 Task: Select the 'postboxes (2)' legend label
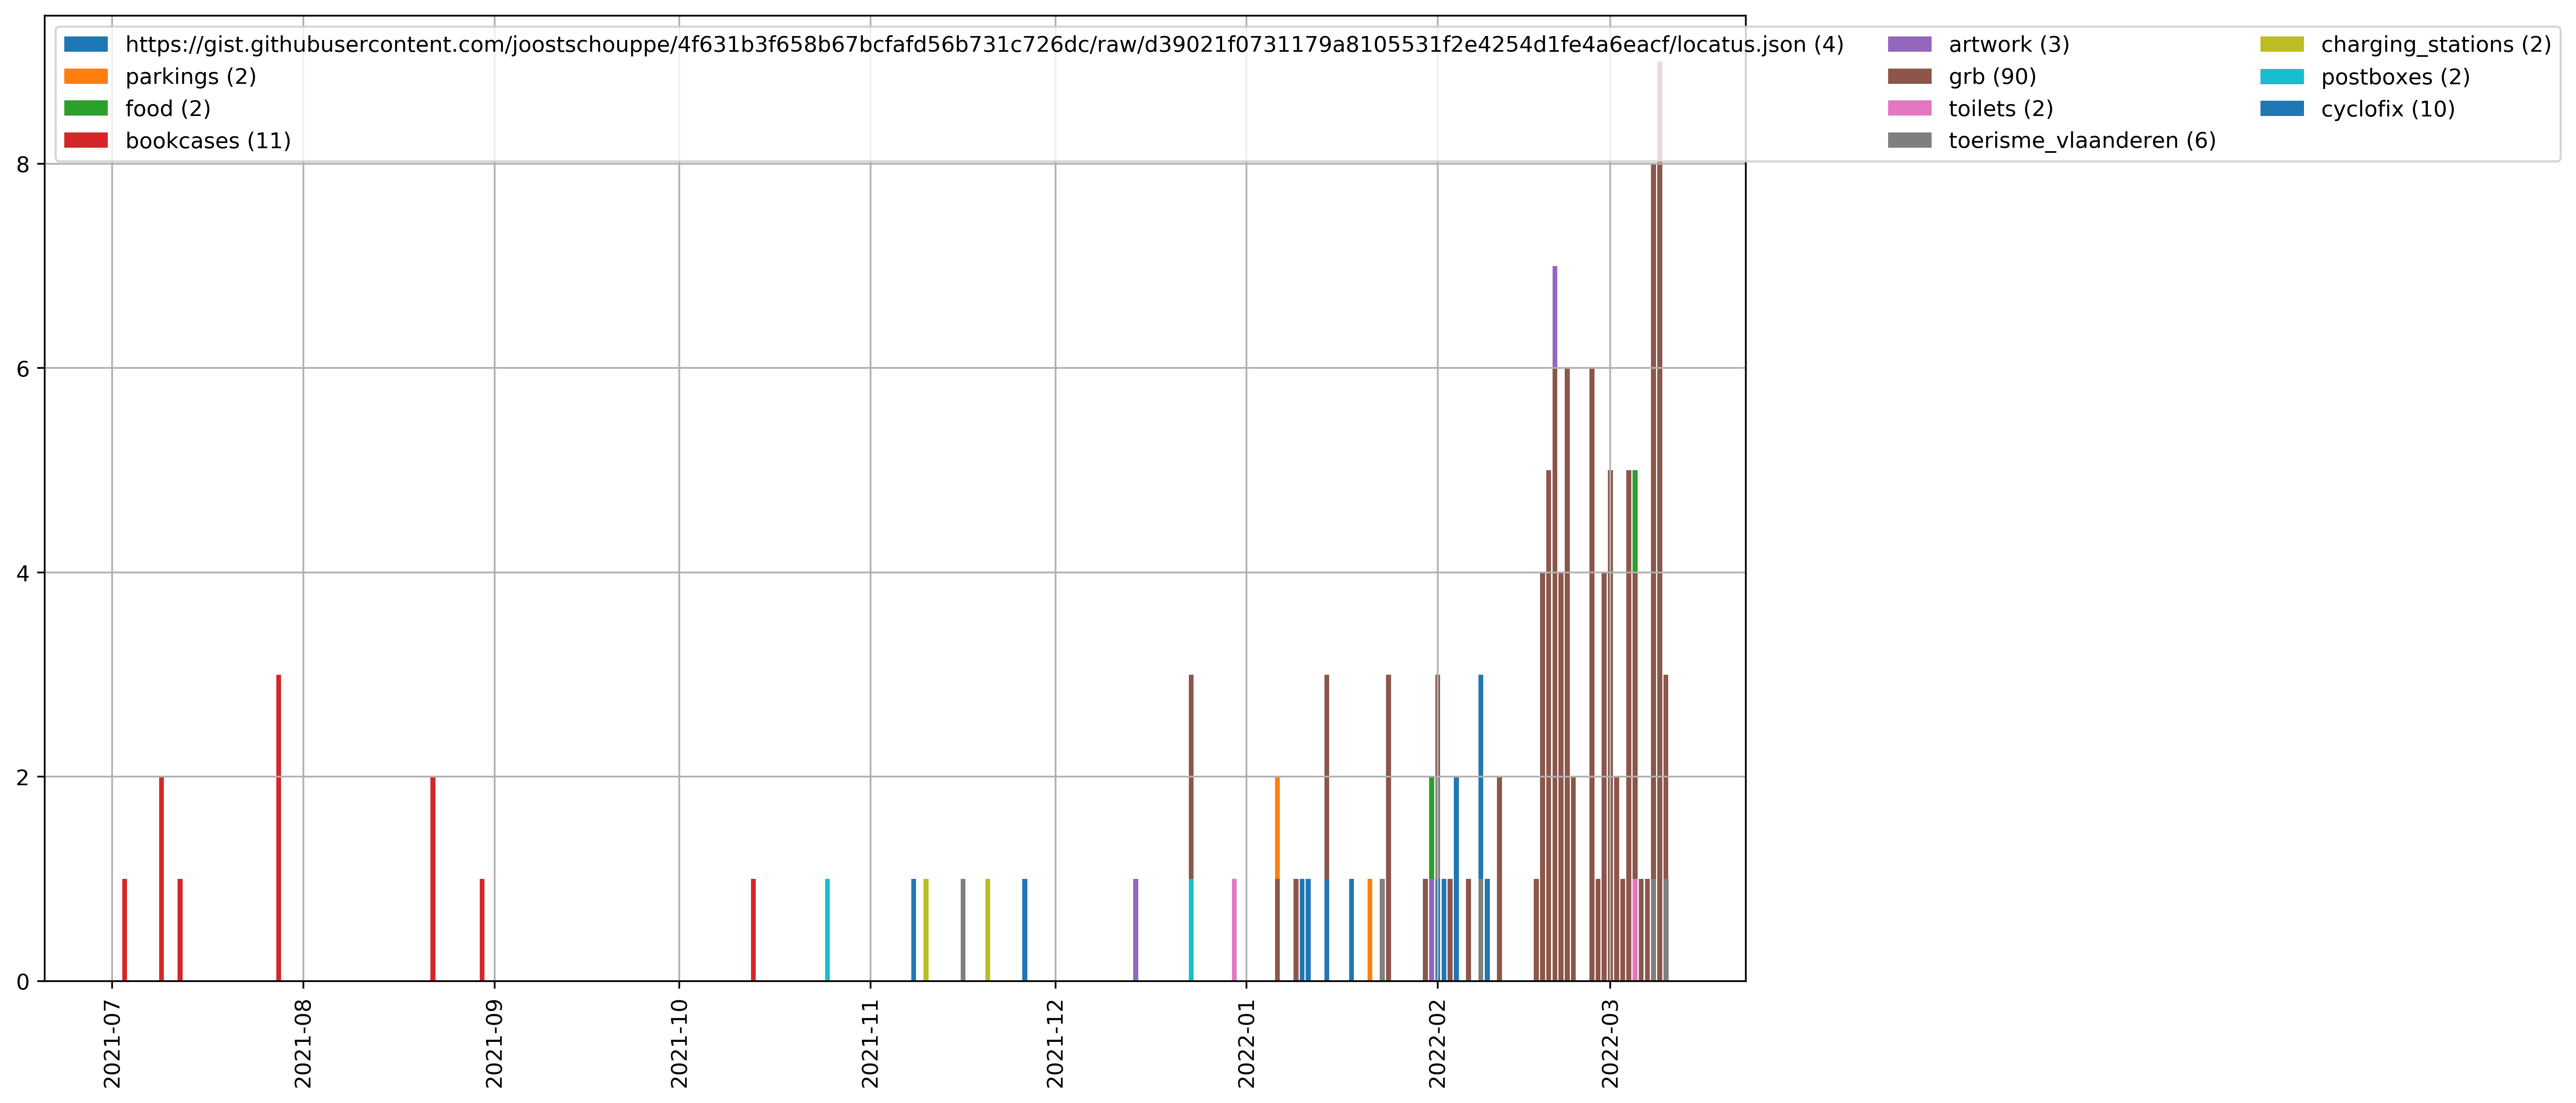click(x=2395, y=77)
